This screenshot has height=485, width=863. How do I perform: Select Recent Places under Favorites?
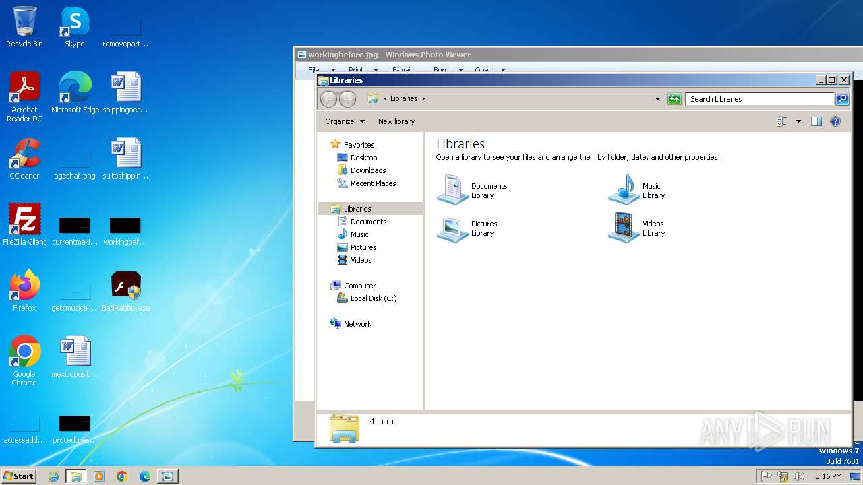(373, 183)
